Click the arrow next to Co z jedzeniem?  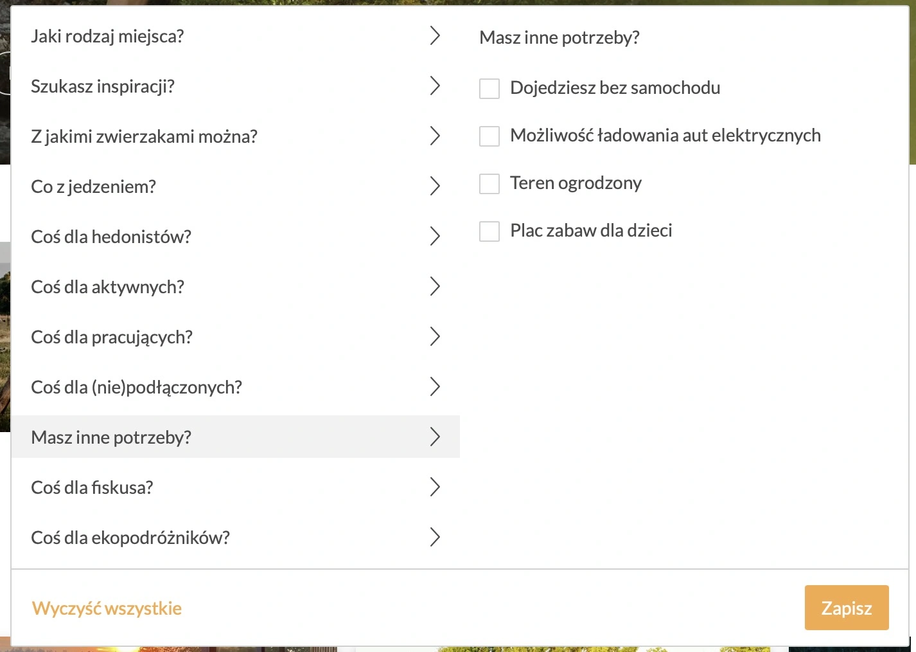click(x=435, y=186)
